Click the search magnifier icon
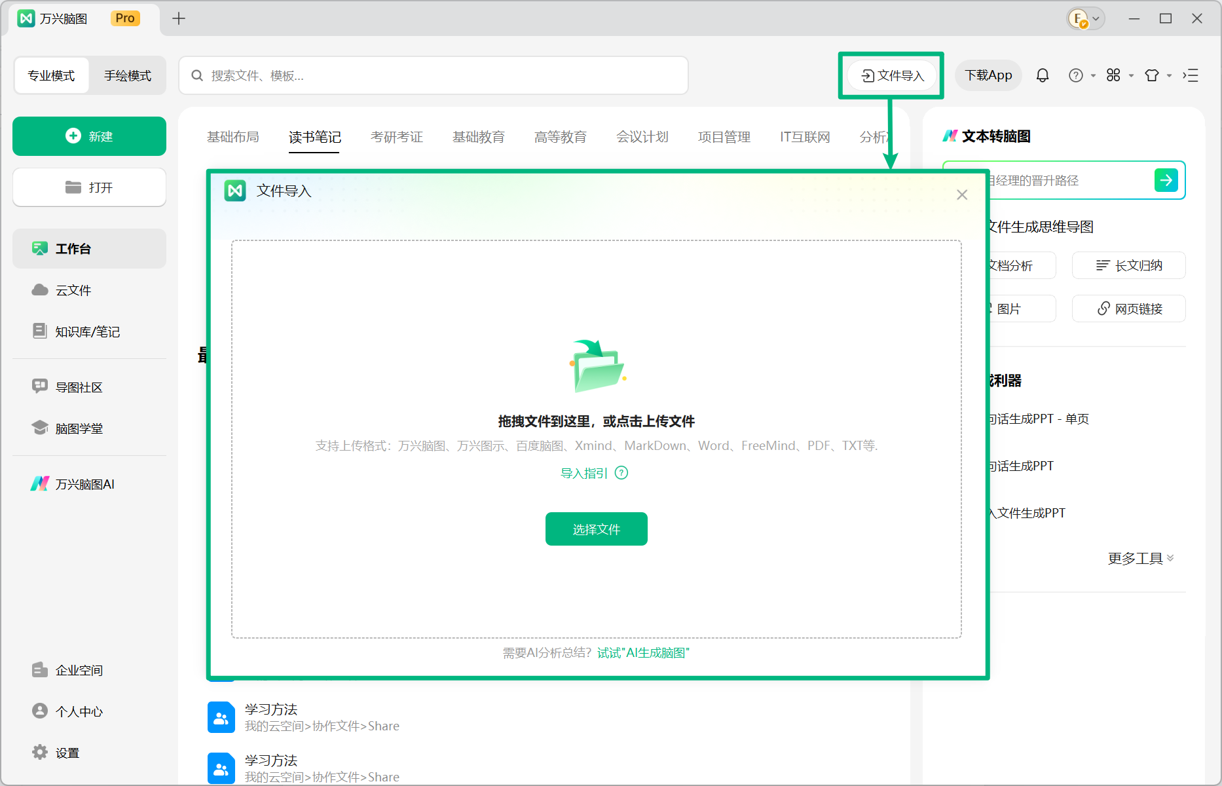Viewport: 1222px width, 786px height. [197, 76]
